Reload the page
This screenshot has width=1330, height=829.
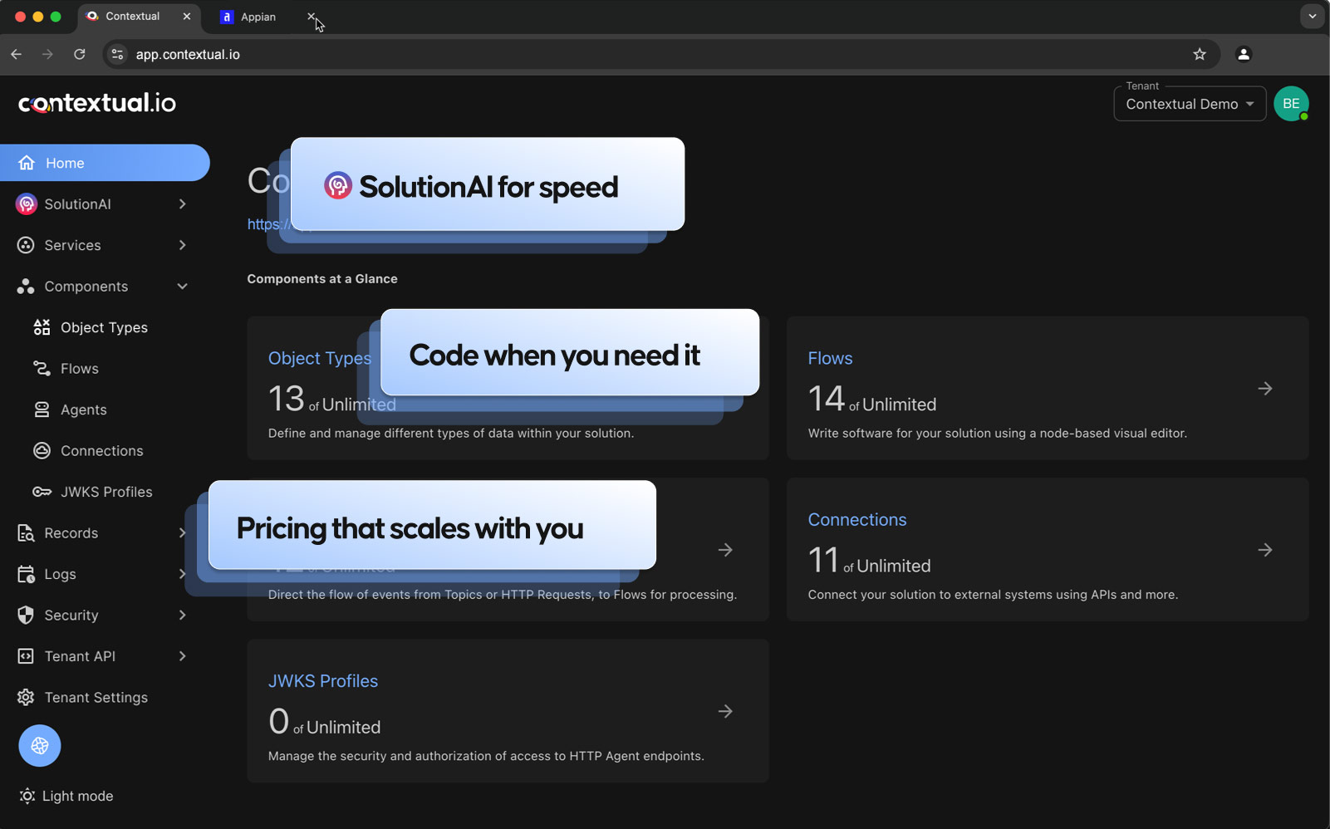[x=80, y=54]
